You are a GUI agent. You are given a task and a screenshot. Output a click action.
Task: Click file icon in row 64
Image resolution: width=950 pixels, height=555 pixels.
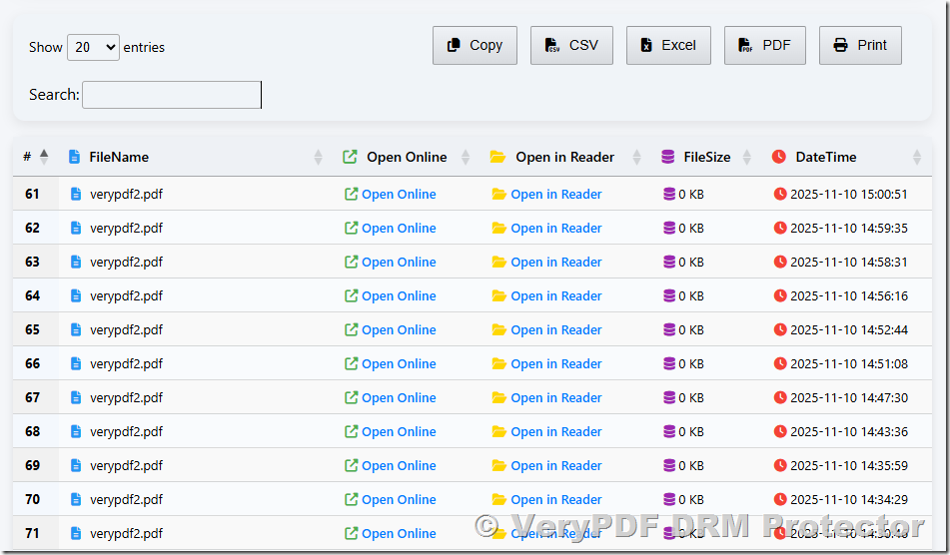76,295
